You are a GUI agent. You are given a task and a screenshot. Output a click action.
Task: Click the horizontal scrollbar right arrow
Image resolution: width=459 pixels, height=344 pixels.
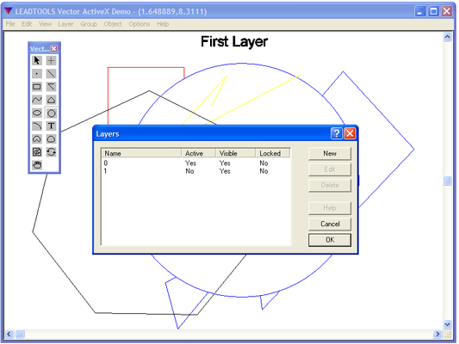(x=437, y=334)
